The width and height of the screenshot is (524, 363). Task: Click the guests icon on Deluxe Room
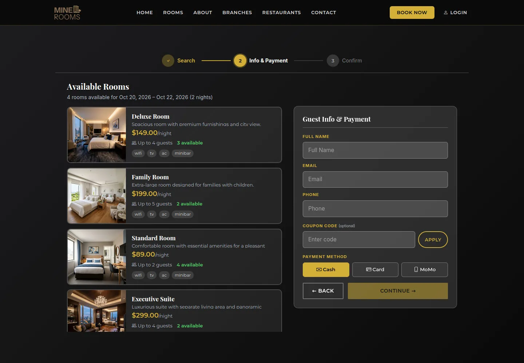[x=134, y=143]
